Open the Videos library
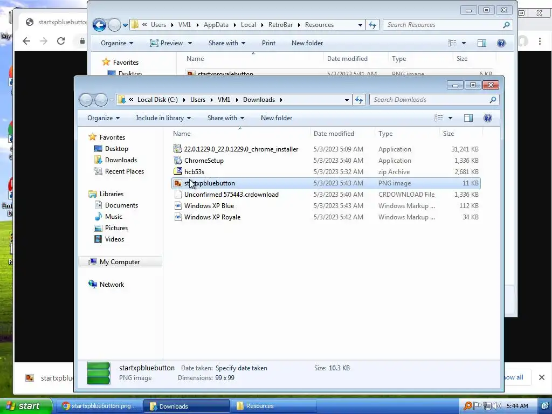Image resolution: width=552 pixels, height=414 pixels. (114, 239)
